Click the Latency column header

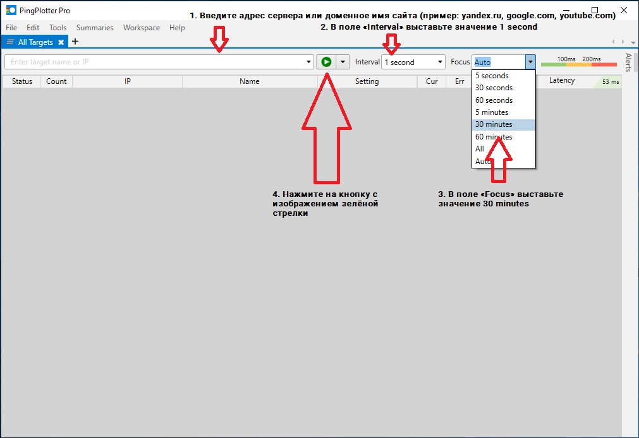pos(561,81)
